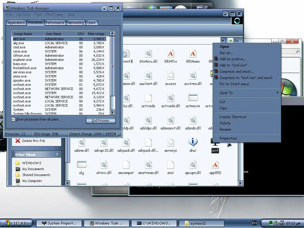304x228 pixels.
Task: Select the adsnw.dll file icon
Action: pos(82,143)
